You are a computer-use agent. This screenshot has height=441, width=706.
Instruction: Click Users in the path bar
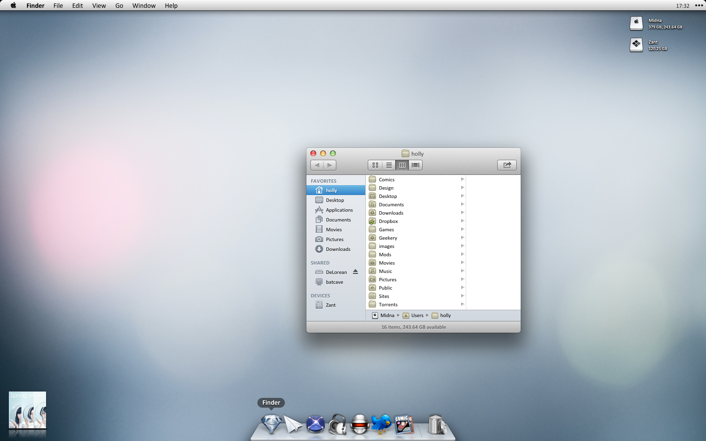(413, 315)
